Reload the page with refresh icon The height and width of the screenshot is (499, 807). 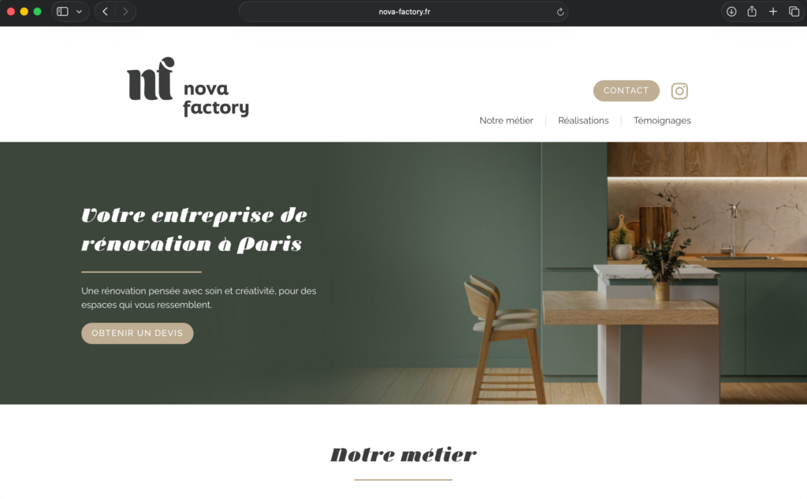click(560, 12)
